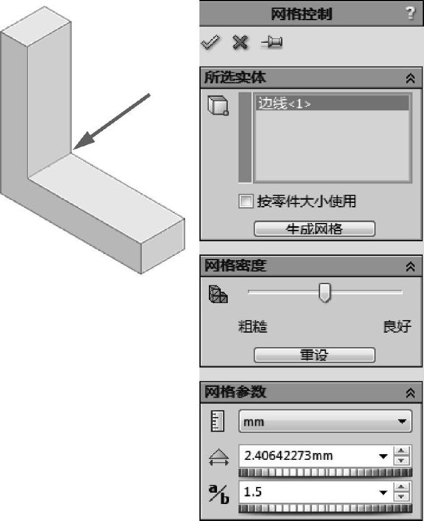Screen dimensions: 424x521
Task: Select 边线<1> in selection list
Action: coord(332,103)
